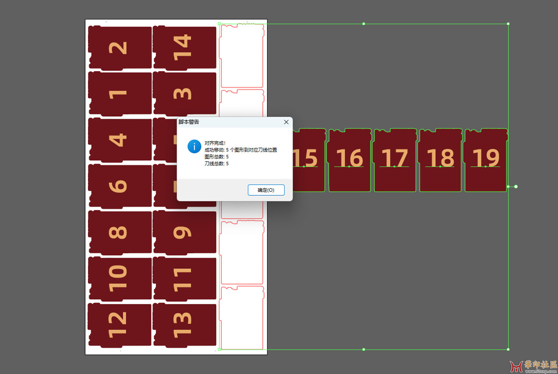Click the blue info icon in dialog
The width and height of the screenshot is (558, 374).
tap(194, 146)
